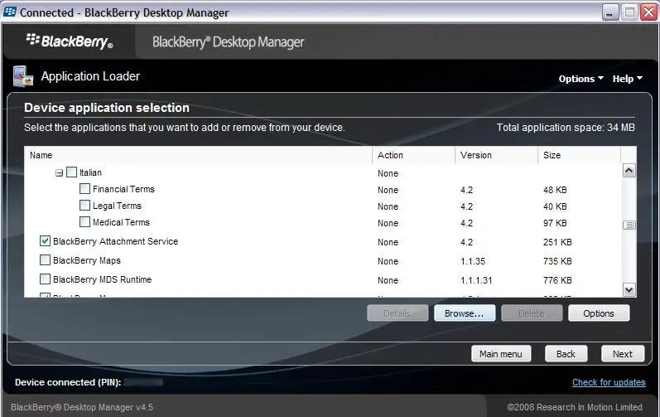Click the Name column header

pos(198,155)
